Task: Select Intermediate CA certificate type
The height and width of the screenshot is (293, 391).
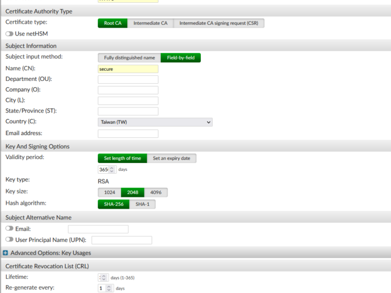Action: point(150,23)
